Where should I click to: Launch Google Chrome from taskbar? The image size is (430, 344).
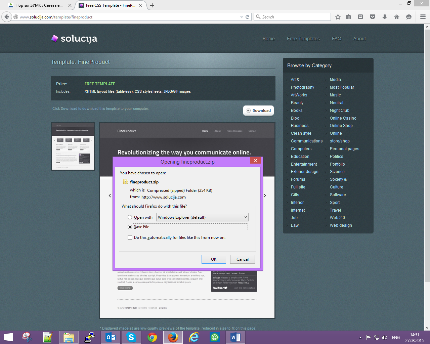152,337
